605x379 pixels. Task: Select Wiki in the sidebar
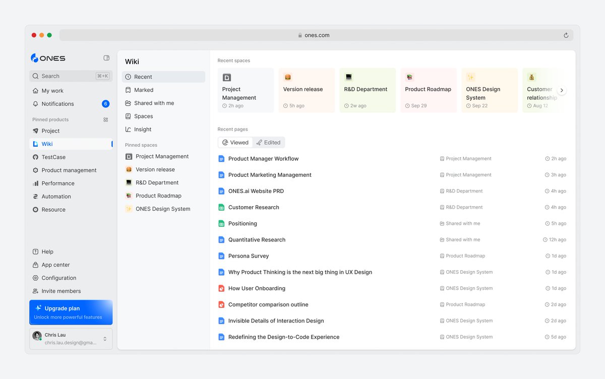tap(71, 144)
